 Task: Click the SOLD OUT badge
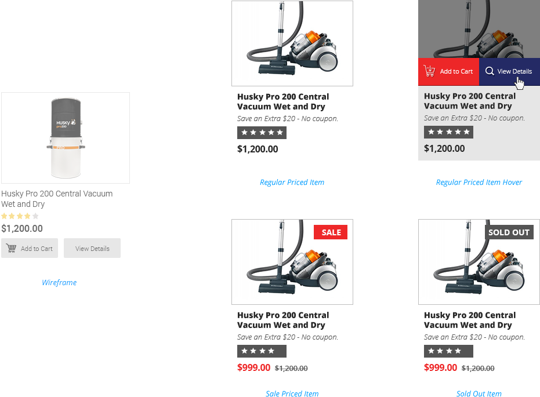coord(509,232)
